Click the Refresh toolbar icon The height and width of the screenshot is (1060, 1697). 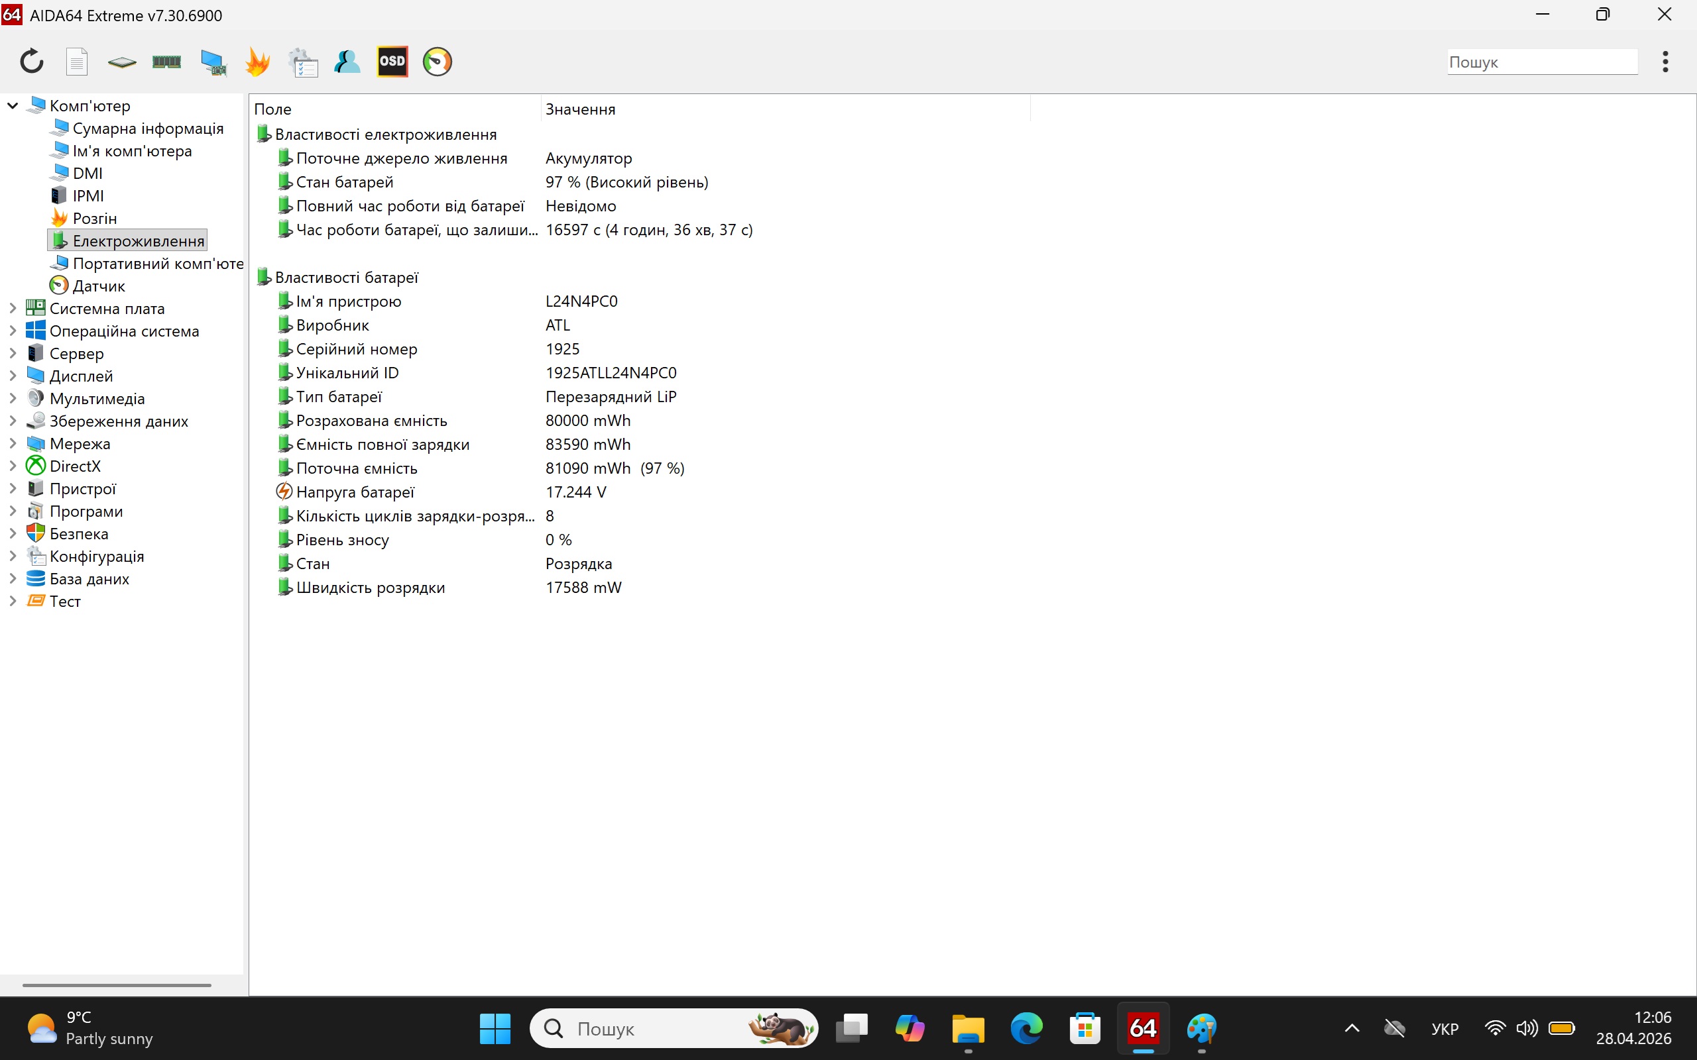pos(31,62)
